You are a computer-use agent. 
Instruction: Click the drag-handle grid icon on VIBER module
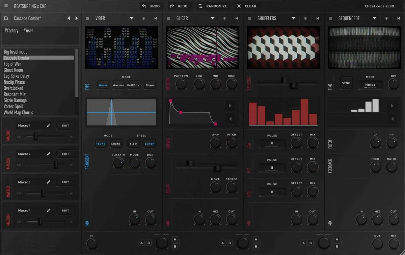[87, 18]
